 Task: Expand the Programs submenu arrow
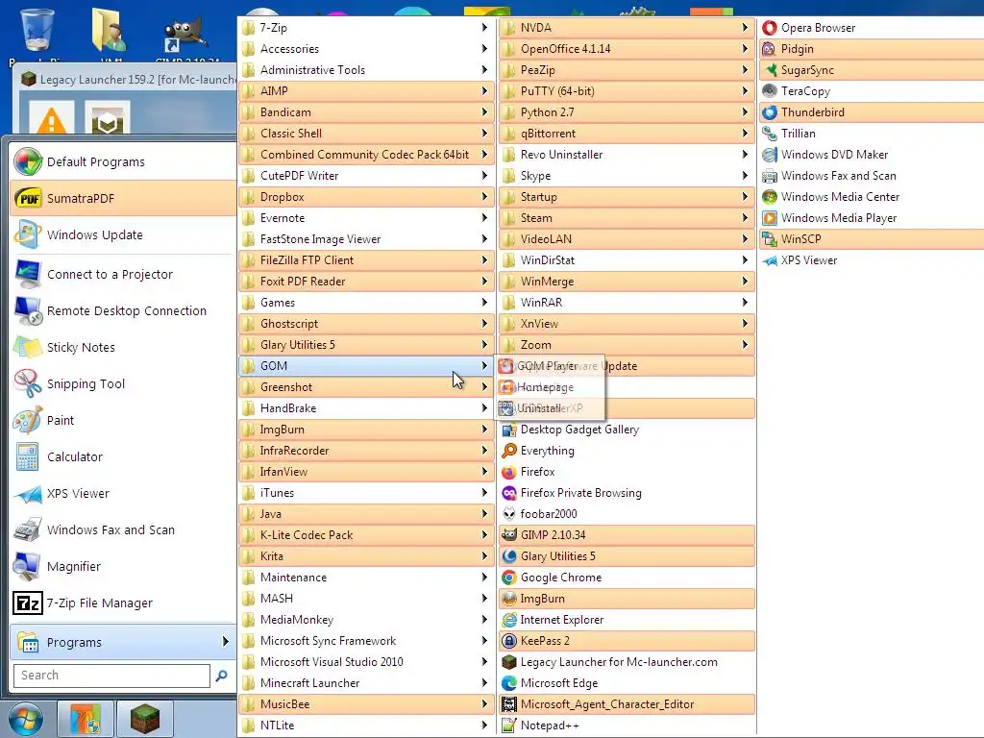[x=225, y=641]
